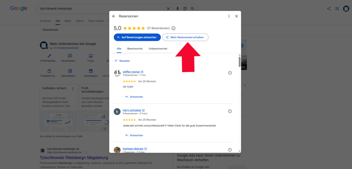Click Profil bearbeiten pencil icon

coord(49,56)
